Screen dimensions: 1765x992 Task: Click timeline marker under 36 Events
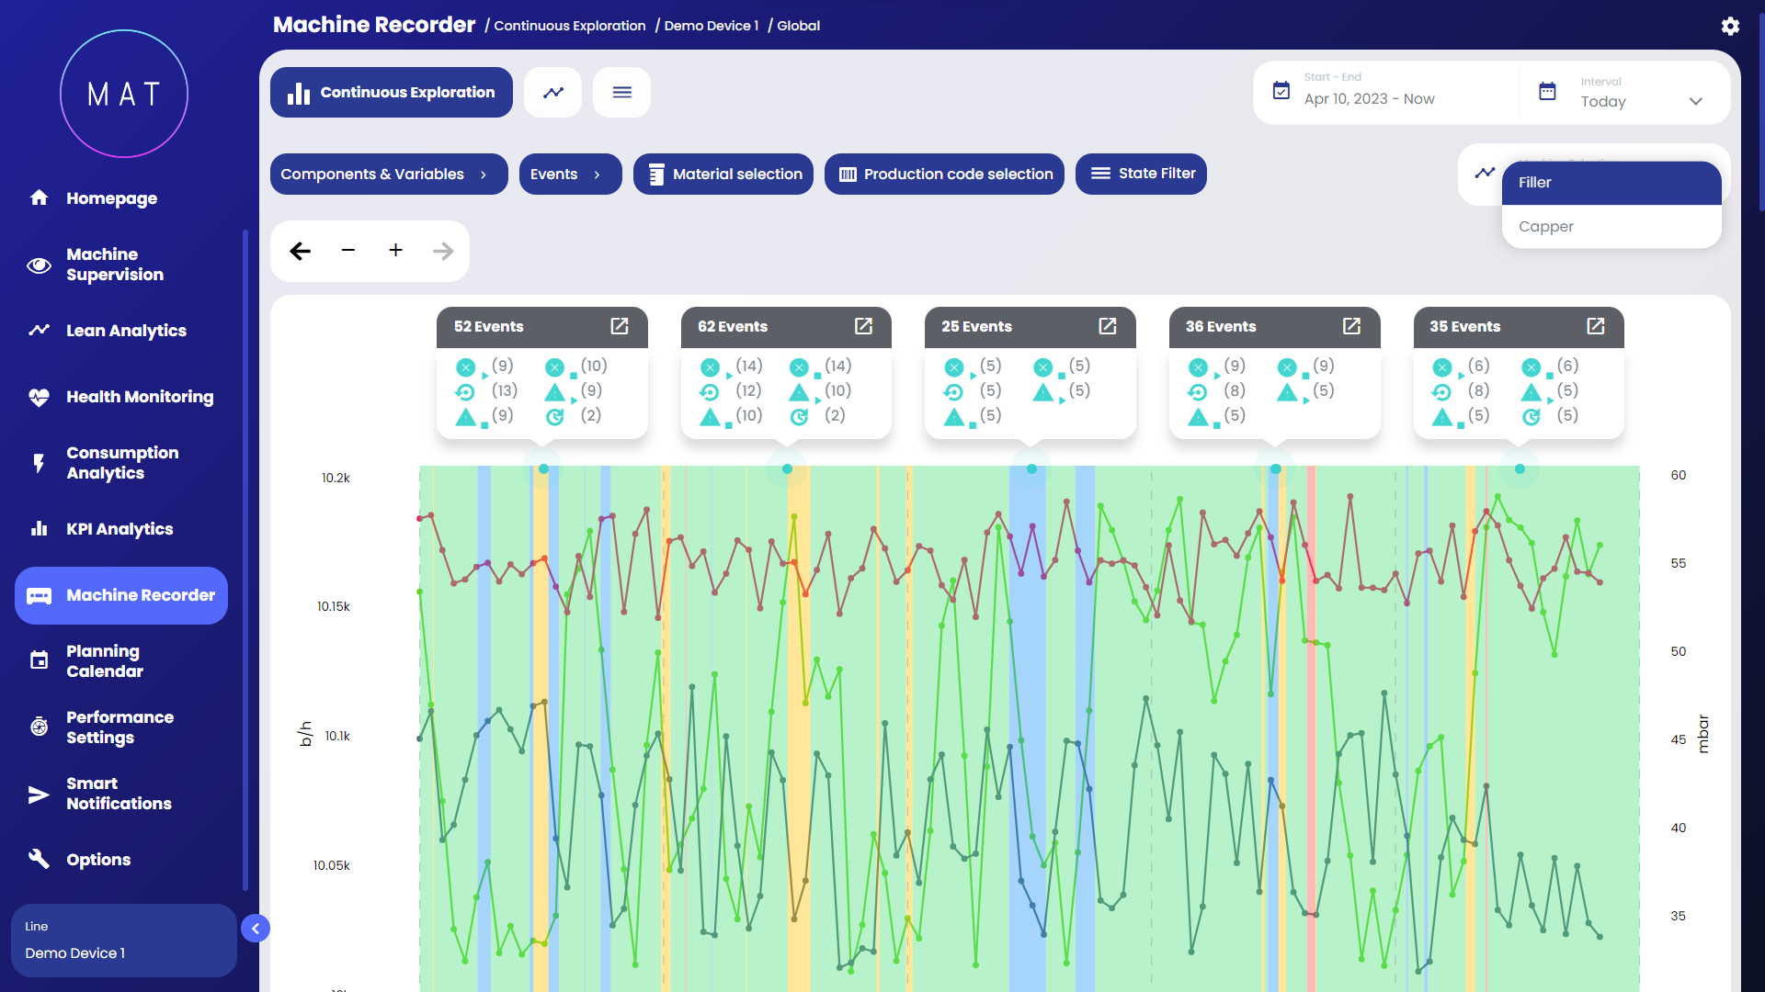tap(1275, 468)
